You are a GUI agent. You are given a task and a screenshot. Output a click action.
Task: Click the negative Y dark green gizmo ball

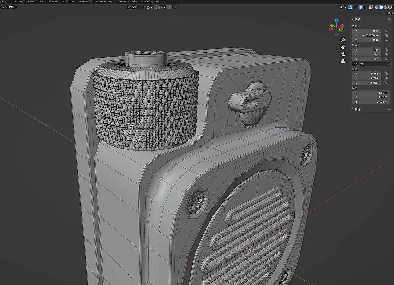coord(341,30)
